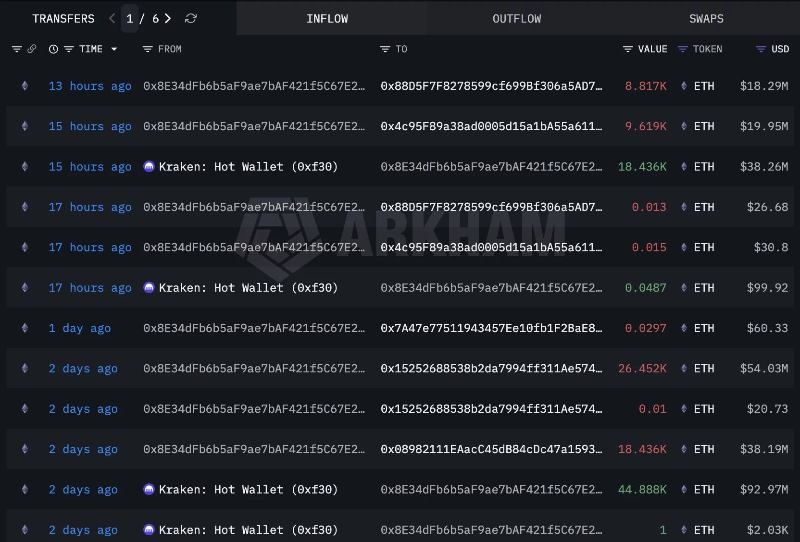Click the filter icon beside the TOKEN column
The height and width of the screenshot is (542, 800).
pyautogui.click(x=683, y=49)
